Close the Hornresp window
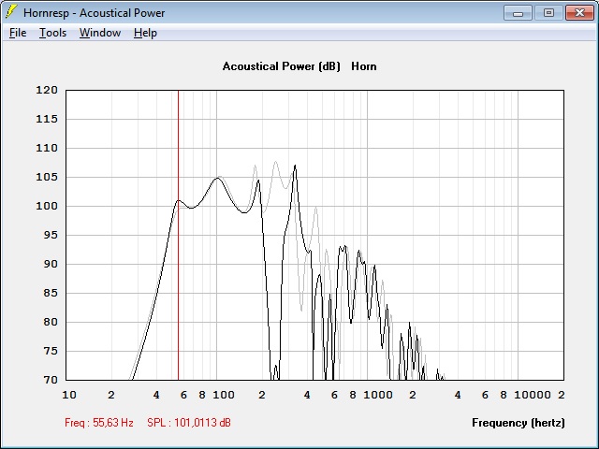Viewport: 599px width, 449px height. (579, 12)
